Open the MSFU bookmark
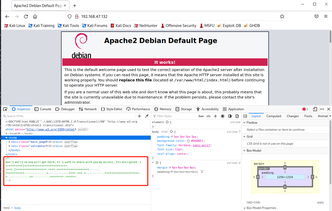This screenshot has height=211, width=332. pos(207,26)
